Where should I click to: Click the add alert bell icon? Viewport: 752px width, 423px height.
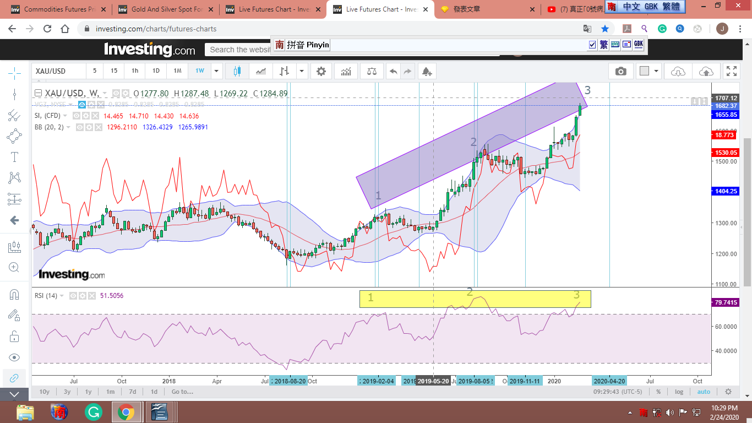pyautogui.click(x=427, y=71)
